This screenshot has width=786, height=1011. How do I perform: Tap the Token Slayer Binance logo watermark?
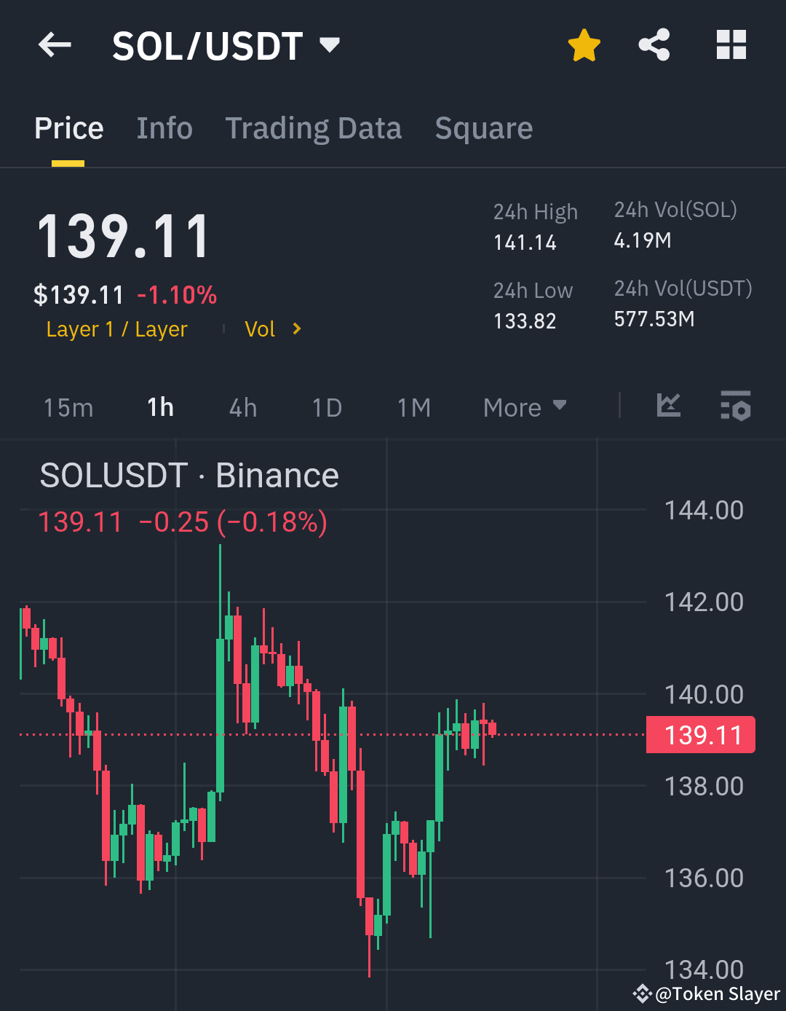pyautogui.click(x=643, y=993)
